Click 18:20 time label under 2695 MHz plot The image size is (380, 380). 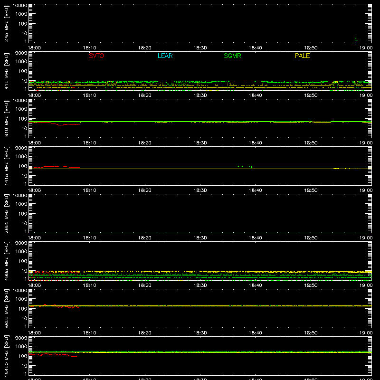coord(145,238)
